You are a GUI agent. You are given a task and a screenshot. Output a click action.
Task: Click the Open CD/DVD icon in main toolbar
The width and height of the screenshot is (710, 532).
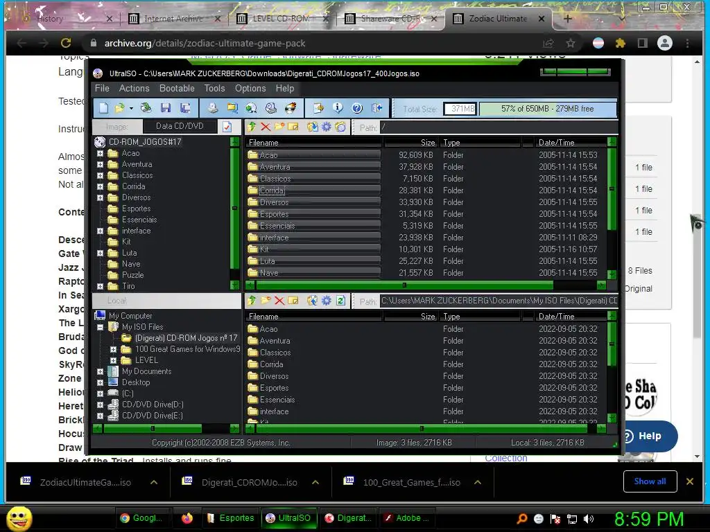coord(146,108)
